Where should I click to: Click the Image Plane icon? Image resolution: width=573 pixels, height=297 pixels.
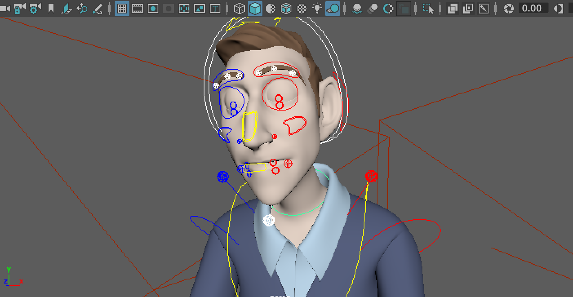[x=67, y=8]
